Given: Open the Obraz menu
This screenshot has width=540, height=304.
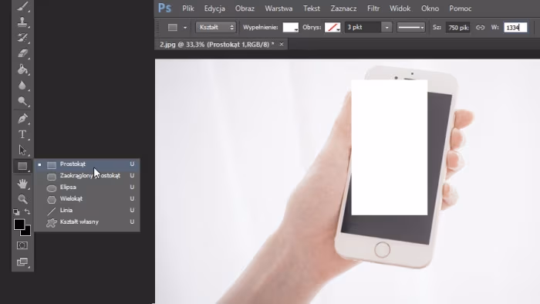Looking at the screenshot, I should point(245,8).
